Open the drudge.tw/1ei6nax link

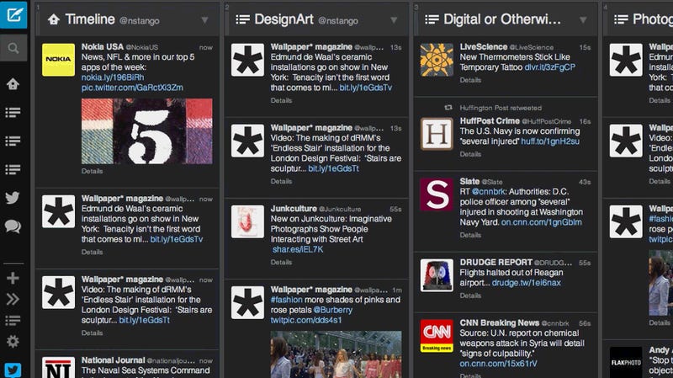[527, 283]
